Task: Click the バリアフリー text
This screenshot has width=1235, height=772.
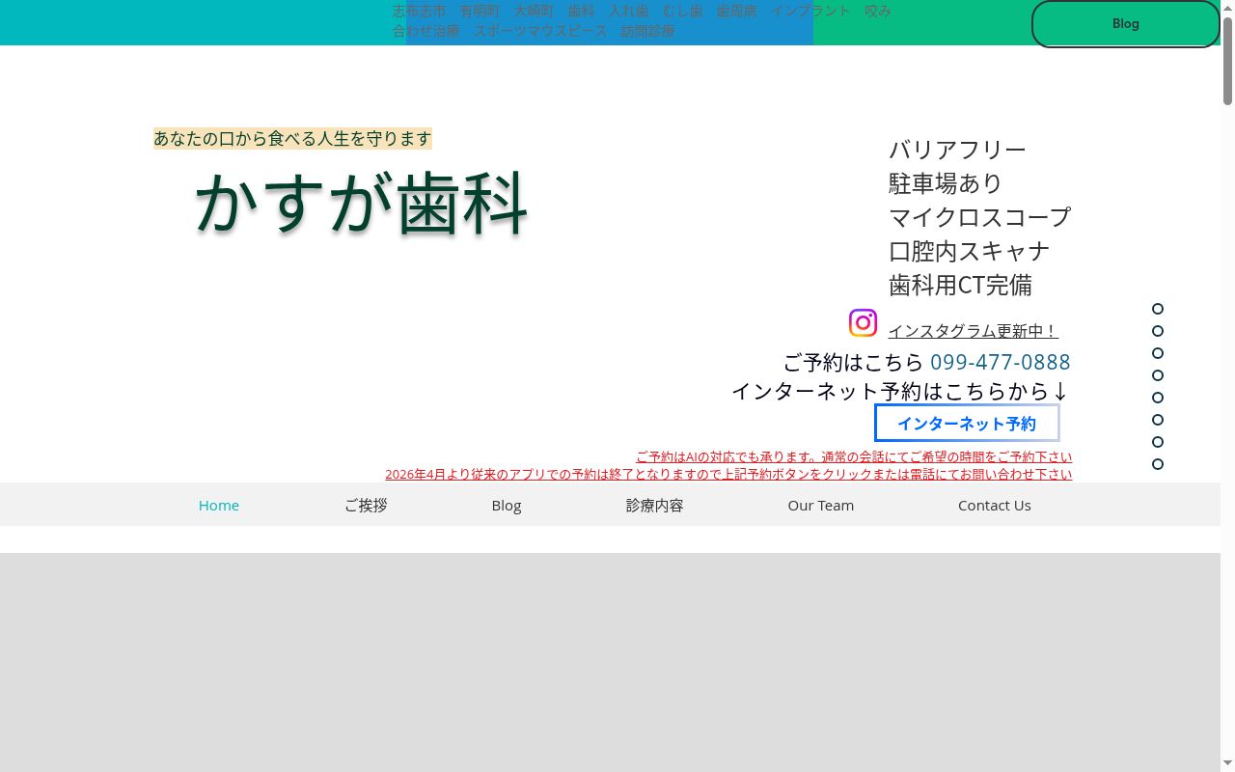Action: [x=958, y=149]
